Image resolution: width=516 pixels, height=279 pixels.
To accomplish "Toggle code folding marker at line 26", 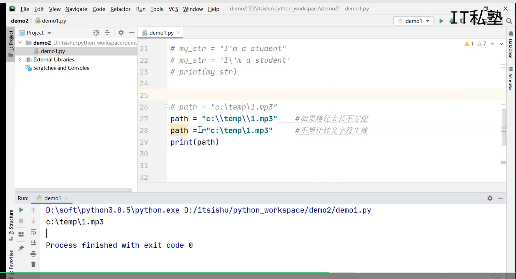I will pyautogui.click(x=167, y=107).
